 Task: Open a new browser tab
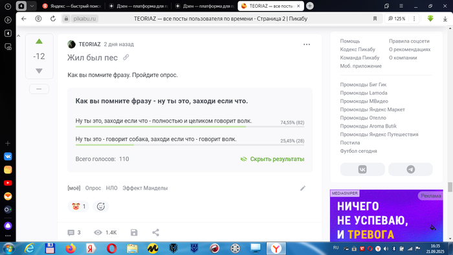click(310, 6)
